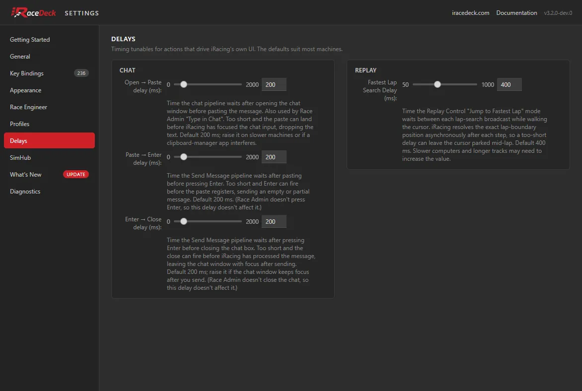582x391 pixels.
Task: Switch to the Profiles section
Action: pos(49,124)
